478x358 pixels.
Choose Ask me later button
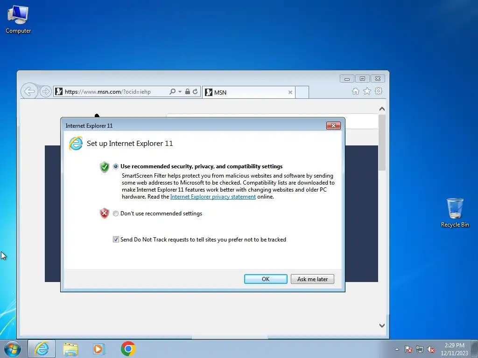(312, 279)
